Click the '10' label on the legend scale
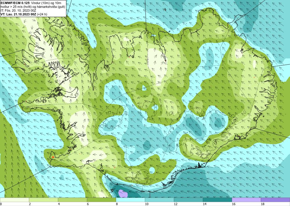The height and width of the screenshot is (206, 290). pyautogui.click(x=146, y=204)
